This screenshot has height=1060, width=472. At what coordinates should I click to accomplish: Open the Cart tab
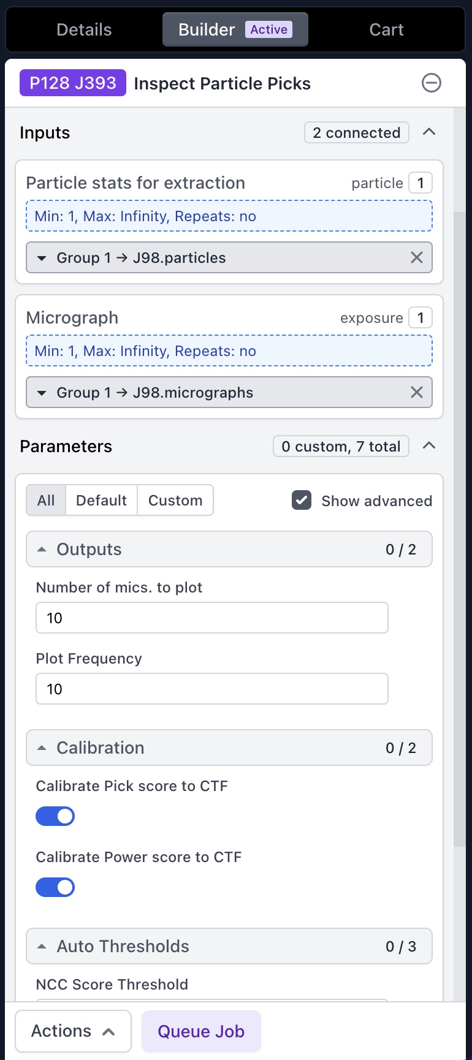(x=386, y=29)
